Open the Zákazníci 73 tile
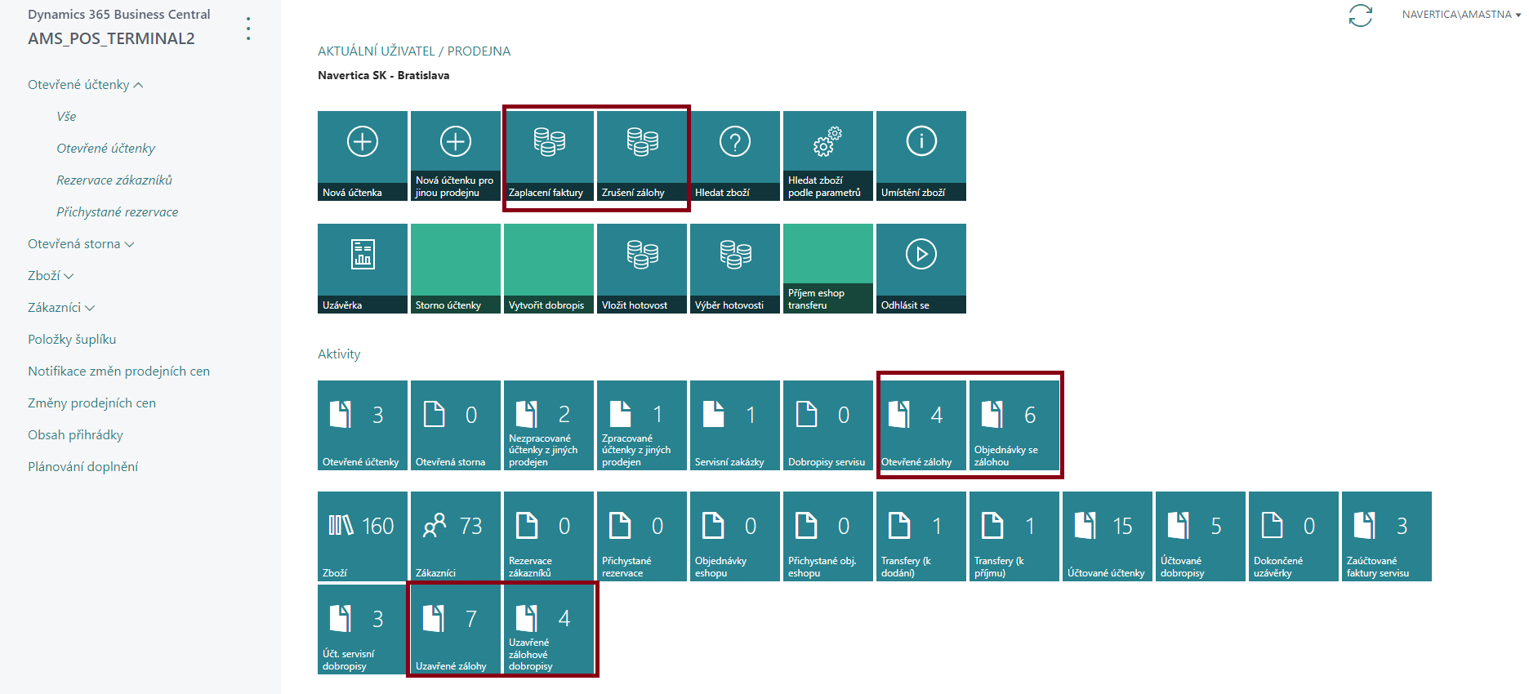Viewport: 1529px width, 694px height. click(456, 536)
